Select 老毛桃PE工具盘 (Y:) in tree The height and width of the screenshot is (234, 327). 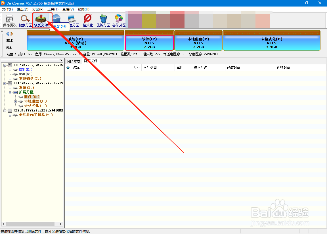pos(36,115)
